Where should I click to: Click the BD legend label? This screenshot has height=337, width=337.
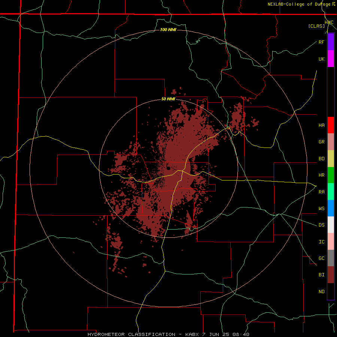tap(321, 159)
